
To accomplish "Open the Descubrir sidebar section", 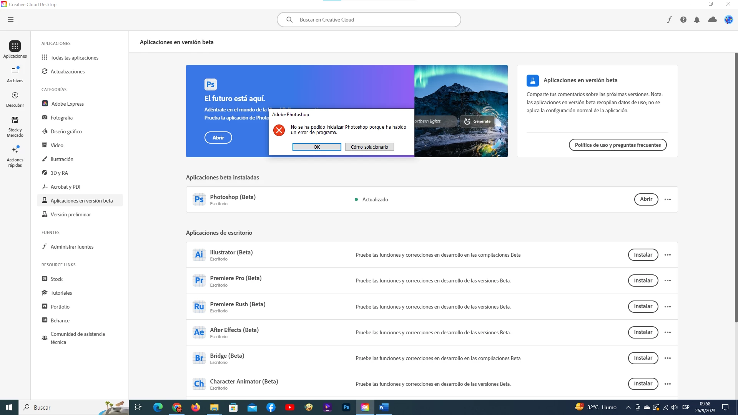I will (x=15, y=99).
